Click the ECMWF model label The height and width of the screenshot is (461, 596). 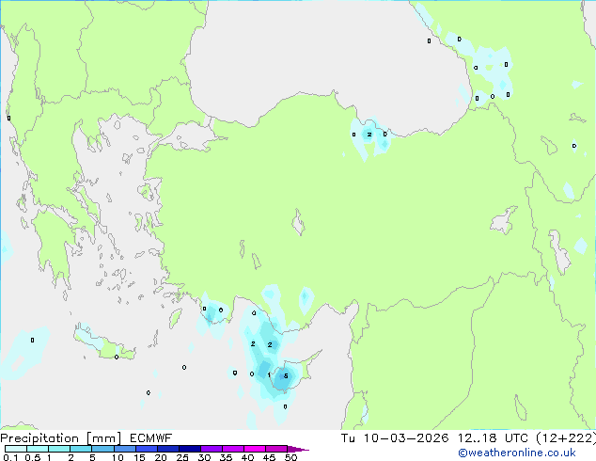[x=151, y=438]
